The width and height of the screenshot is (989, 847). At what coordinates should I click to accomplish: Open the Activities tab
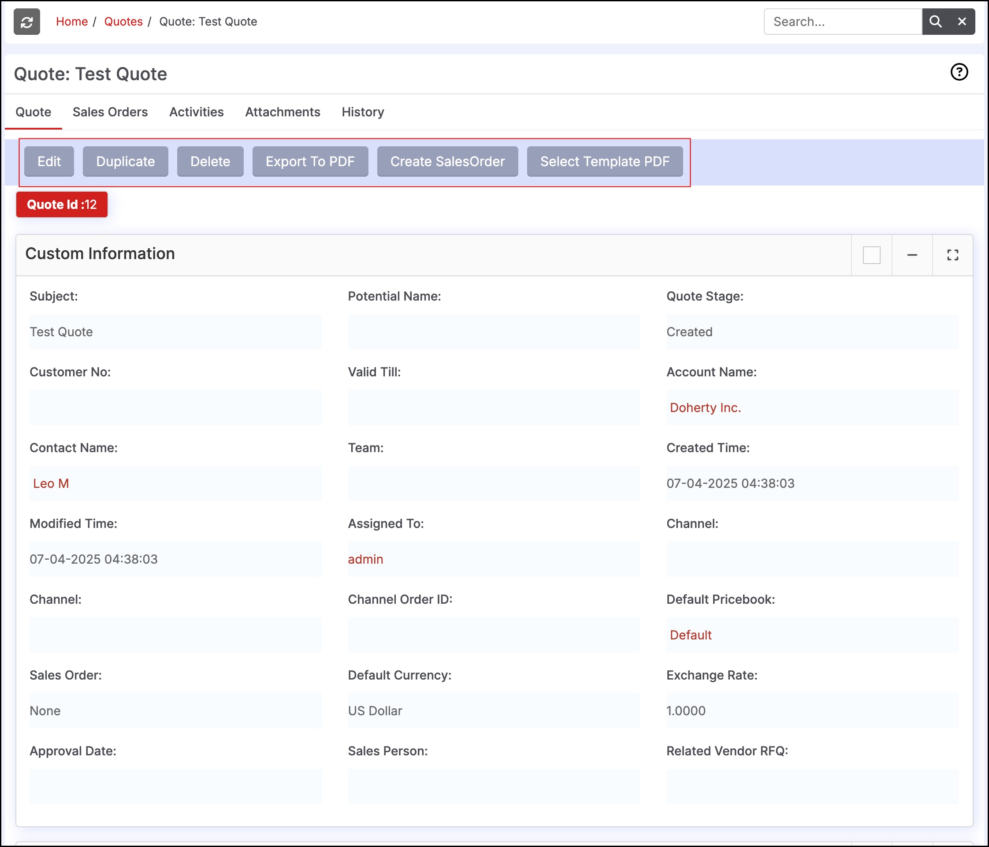[197, 112]
